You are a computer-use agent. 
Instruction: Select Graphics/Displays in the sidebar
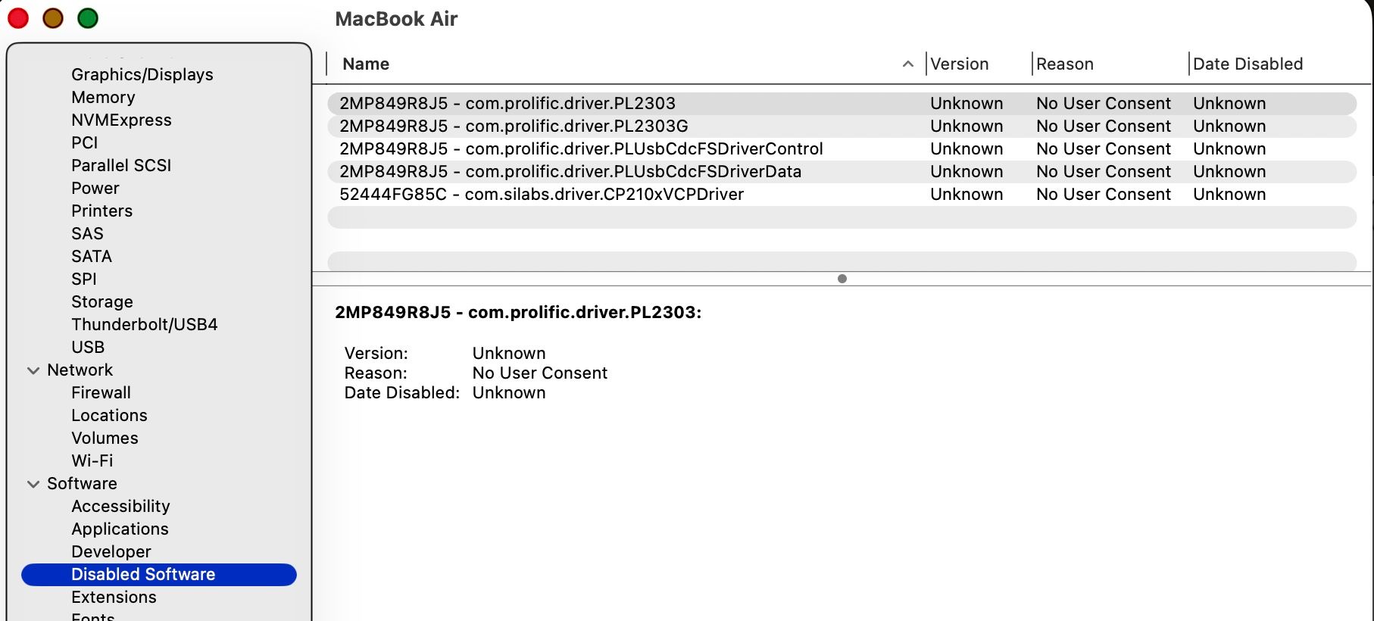142,74
